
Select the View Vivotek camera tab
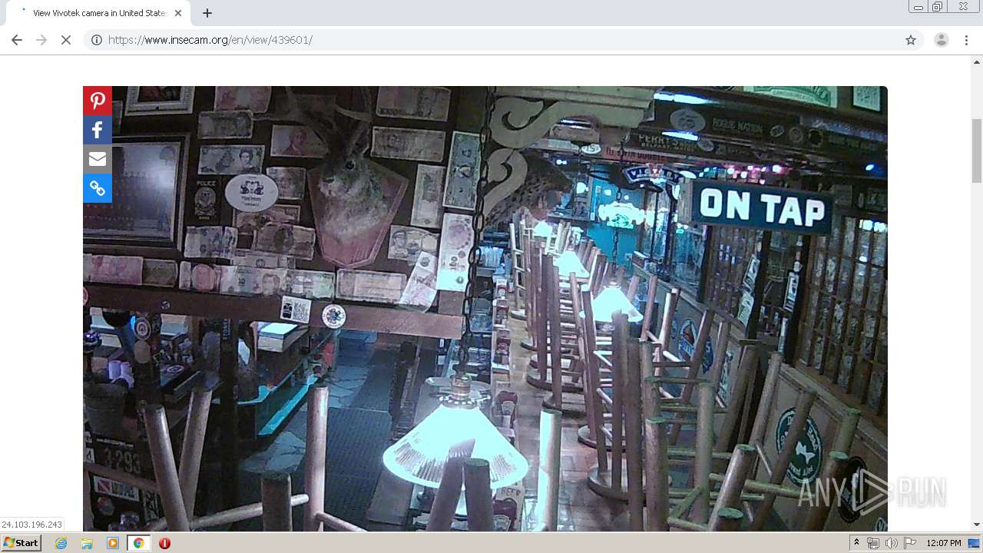98,13
